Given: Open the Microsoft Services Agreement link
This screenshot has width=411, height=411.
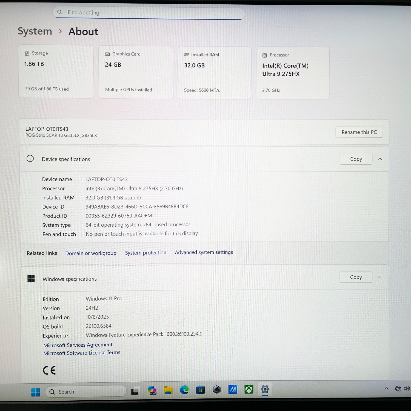Looking at the screenshot, I should [x=78, y=345].
